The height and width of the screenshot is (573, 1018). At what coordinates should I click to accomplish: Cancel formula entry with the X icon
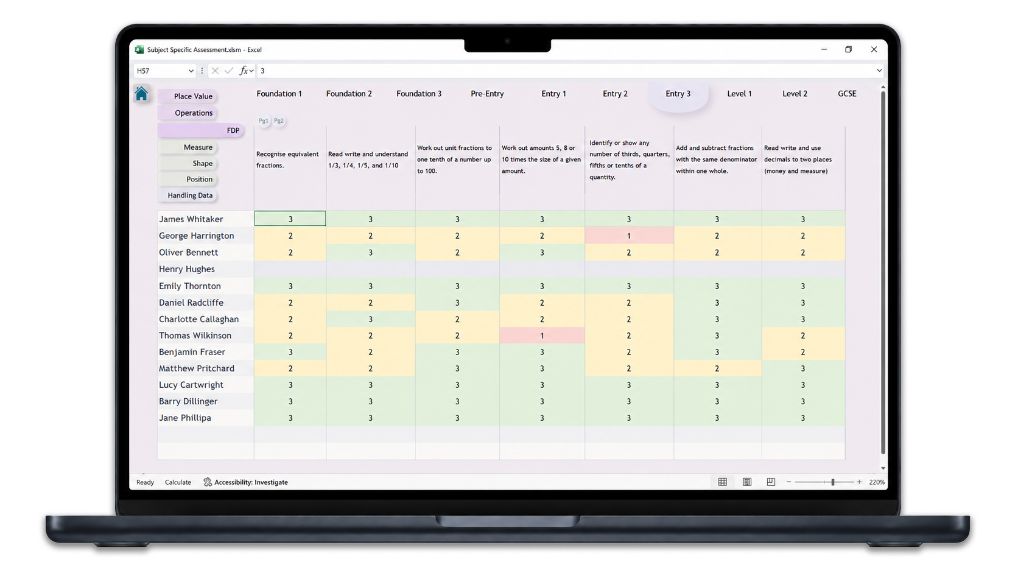(x=215, y=71)
